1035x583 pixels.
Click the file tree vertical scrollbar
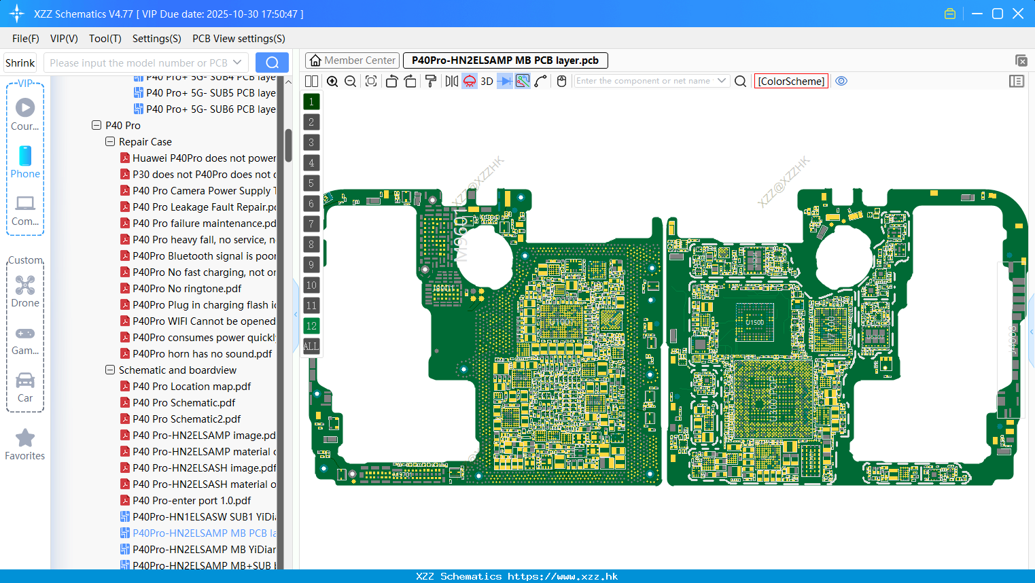point(288,145)
